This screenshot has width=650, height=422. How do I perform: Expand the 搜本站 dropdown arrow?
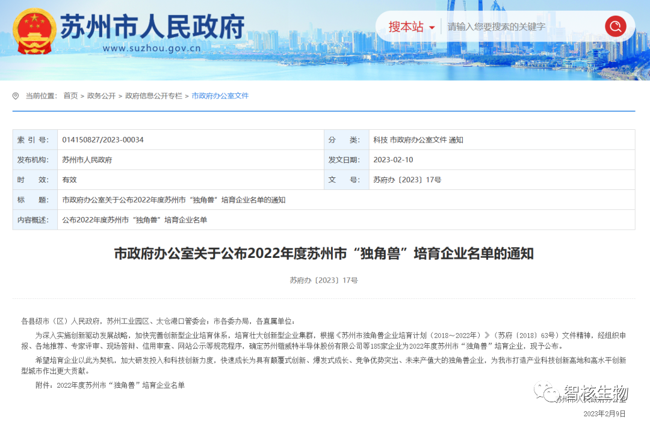(431, 26)
